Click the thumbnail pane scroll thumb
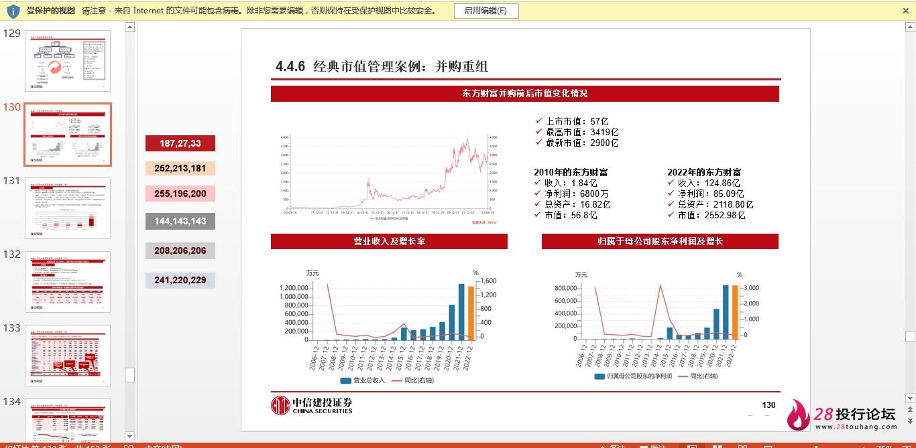The width and height of the screenshot is (916, 448). [x=130, y=375]
